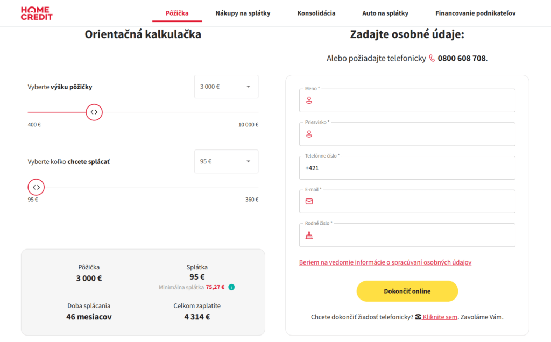
Task: Select the Nákupy na splátky menu item
Action: pyautogui.click(x=243, y=13)
